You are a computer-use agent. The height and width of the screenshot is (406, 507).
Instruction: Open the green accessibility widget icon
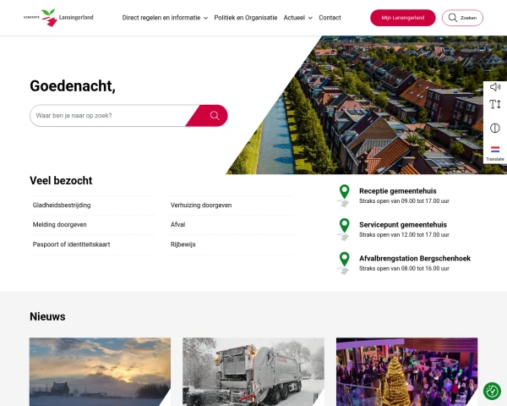tap(492, 391)
